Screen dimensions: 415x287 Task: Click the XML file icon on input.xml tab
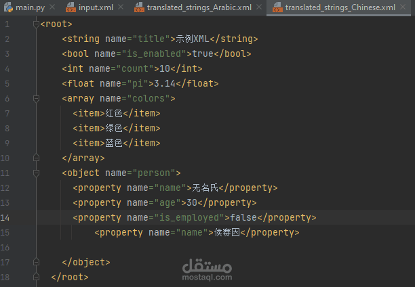click(x=71, y=7)
